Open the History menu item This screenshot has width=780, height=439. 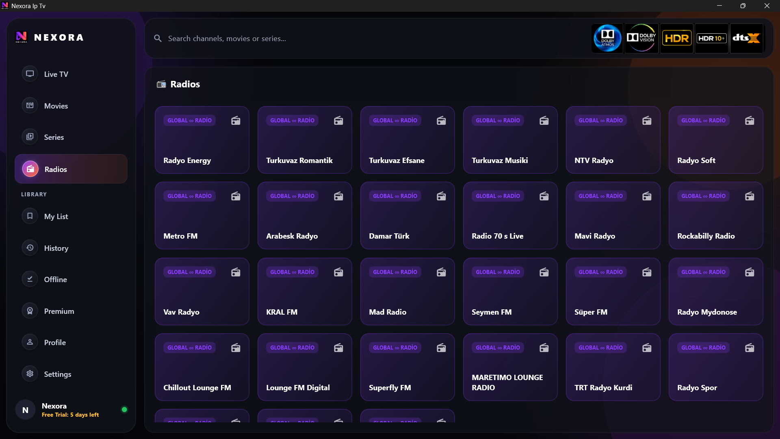(x=71, y=248)
